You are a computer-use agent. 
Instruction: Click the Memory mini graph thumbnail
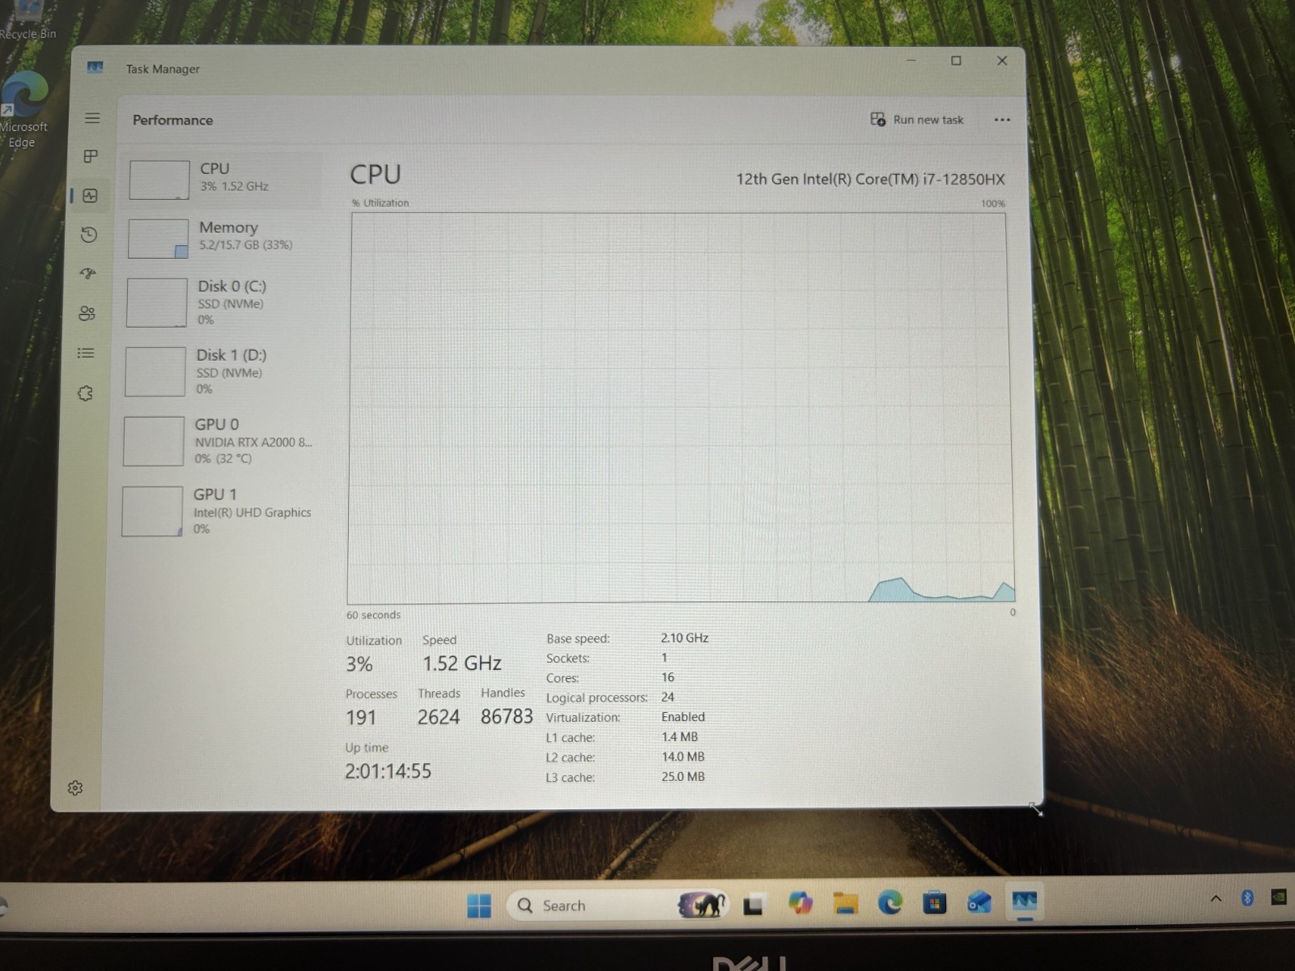pyautogui.click(x=158, y=239)
